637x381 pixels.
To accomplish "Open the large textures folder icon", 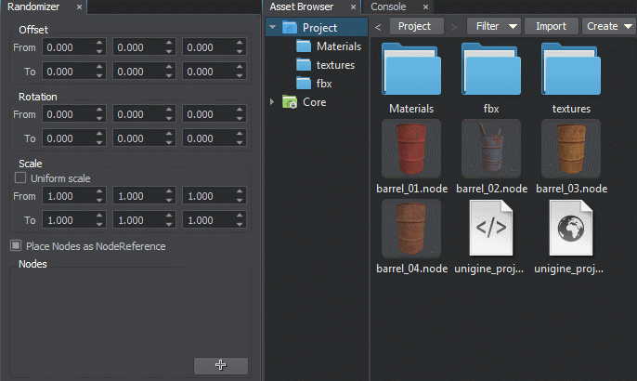I will point(571,72).
